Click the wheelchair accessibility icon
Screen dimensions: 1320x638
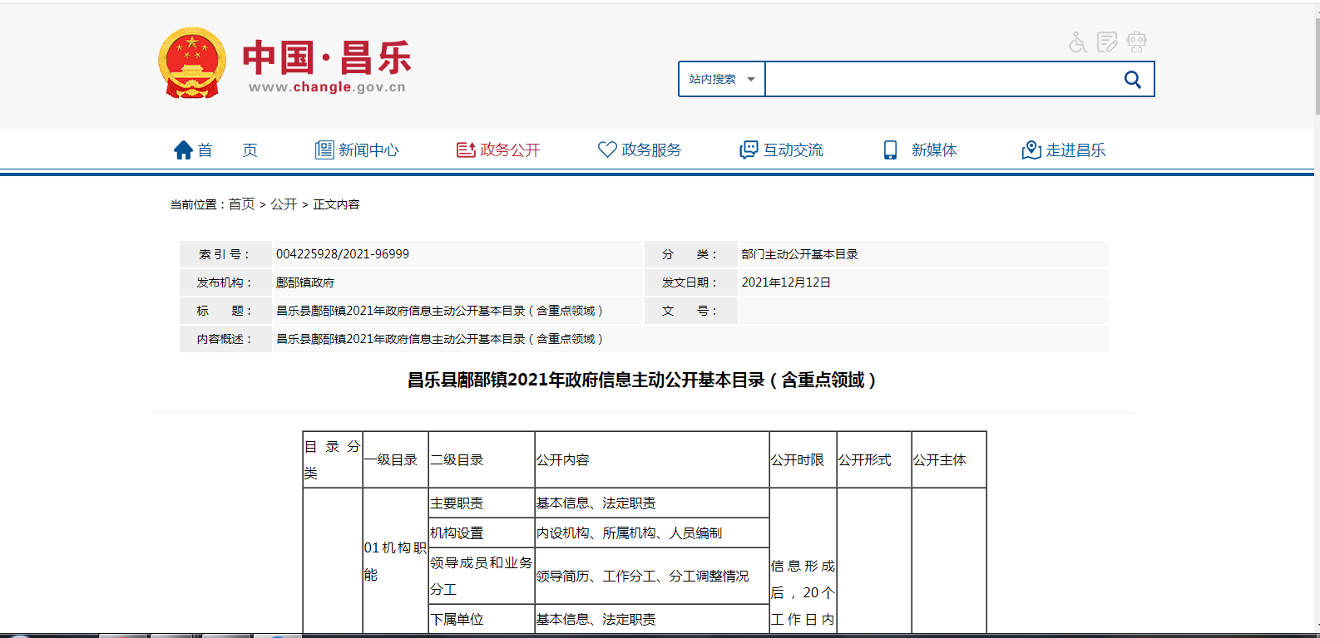pyautogui.click(x=1078, y=42)
